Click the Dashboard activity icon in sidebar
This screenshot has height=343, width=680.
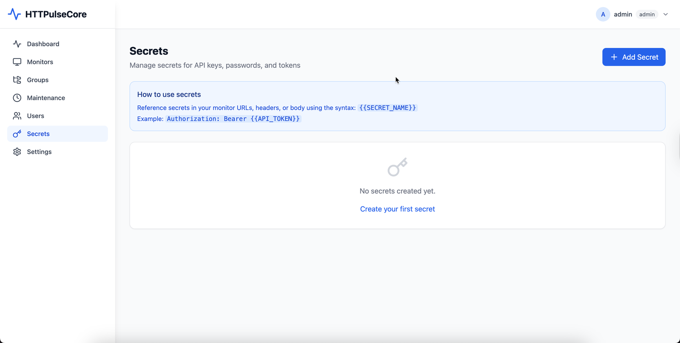click(17, 44)
